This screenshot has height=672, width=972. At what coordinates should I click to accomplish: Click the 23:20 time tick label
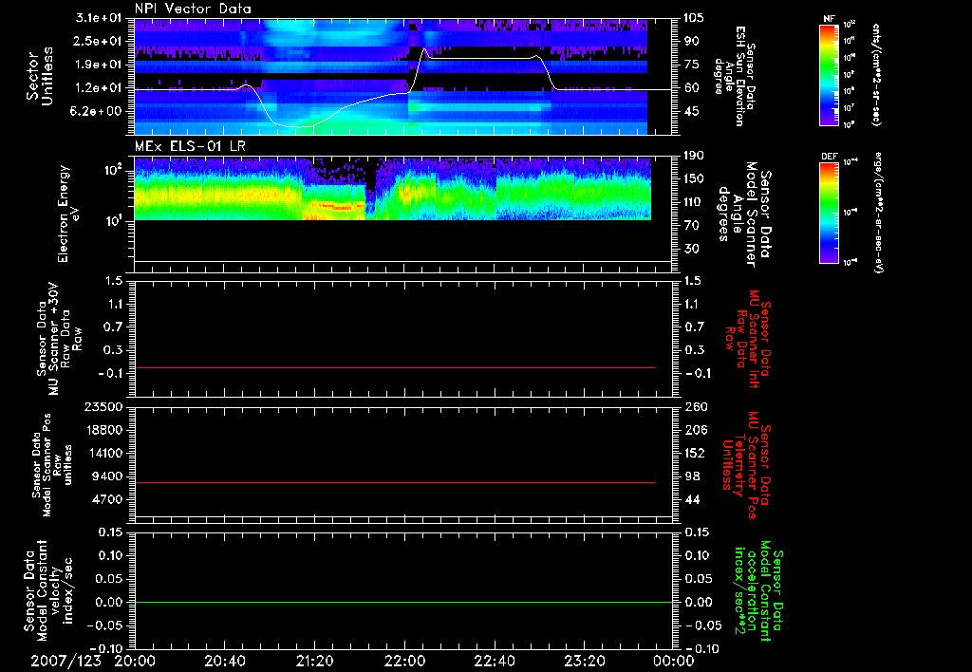pyautogui.click(x=587, y=660)
